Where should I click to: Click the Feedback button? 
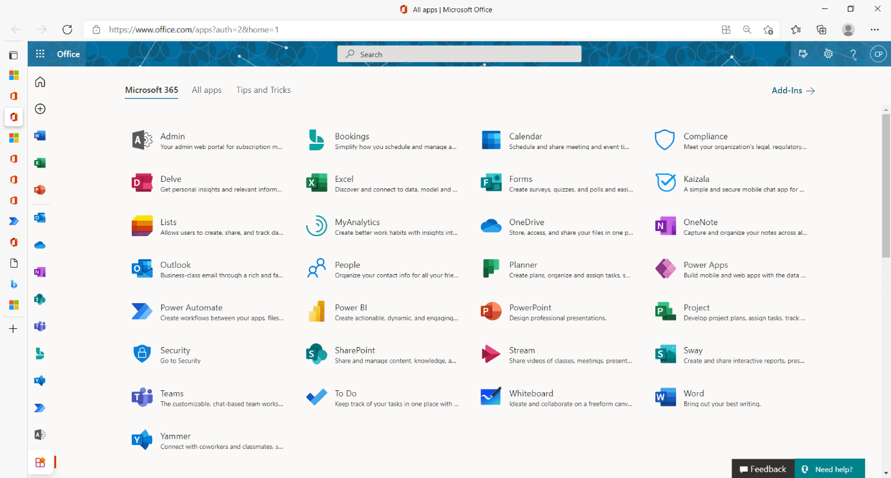click(x=763, y=469)
